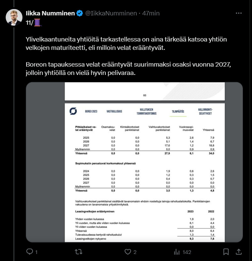Open the @IikkaNumminen handle link
The width and height of the screenshot is (252, 261).
pyautogui.click(x=111, y=13)
